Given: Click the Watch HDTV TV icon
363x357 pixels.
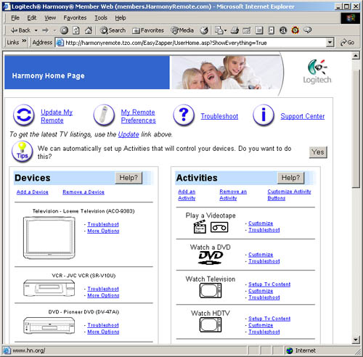Looking at the screenshot, I should pos(211,325).
